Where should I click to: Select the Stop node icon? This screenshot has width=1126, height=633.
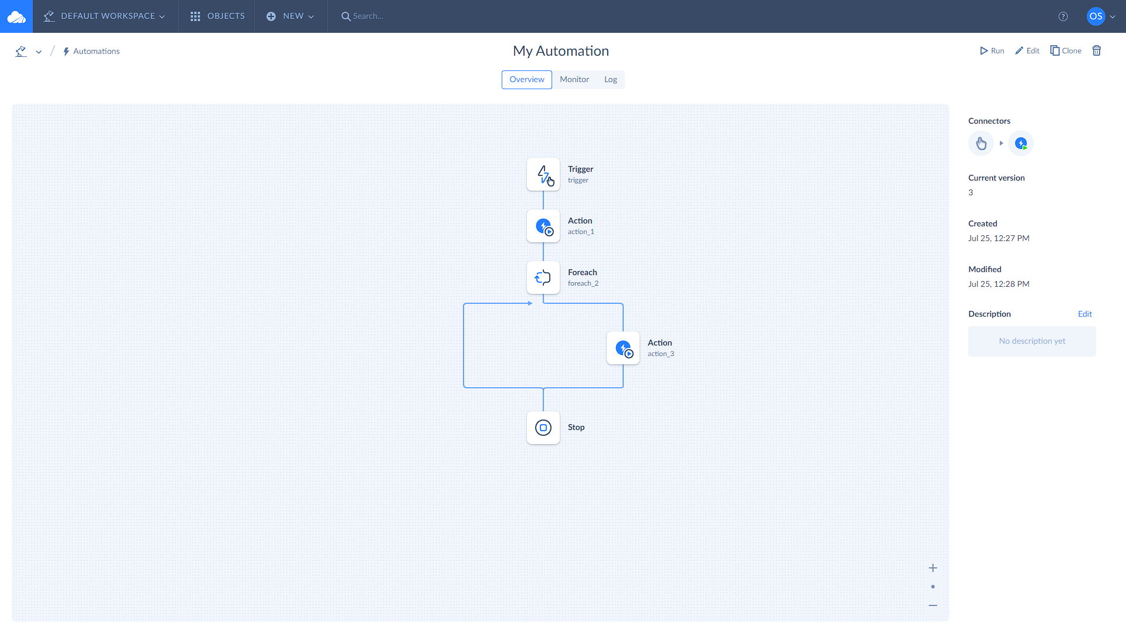[543, 428]
